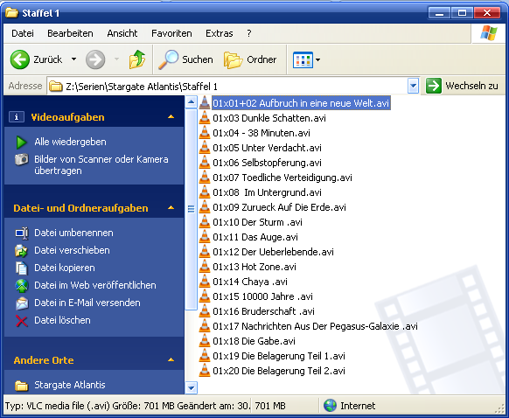The height and width of the screenshot is (418, 509).
Task: Click the Wechseln zu button
Action: [463, 86]
